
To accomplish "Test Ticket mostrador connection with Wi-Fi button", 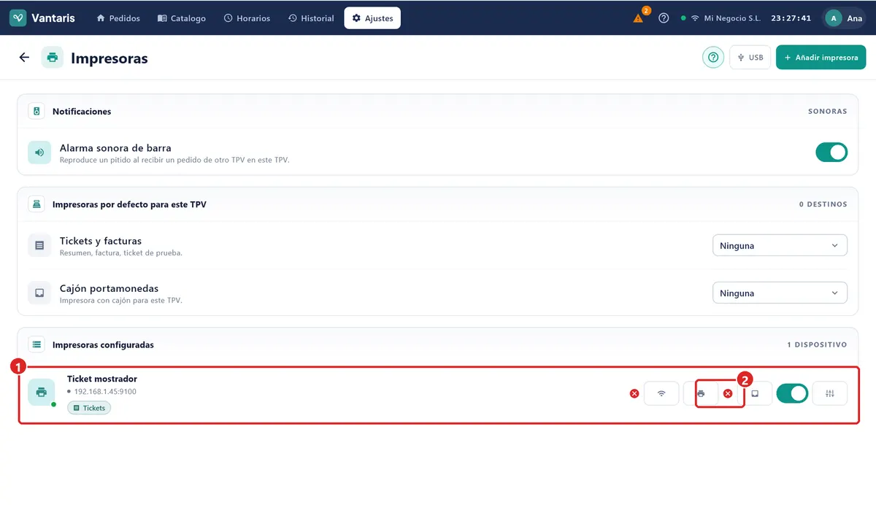I will [x=661, y=393].
